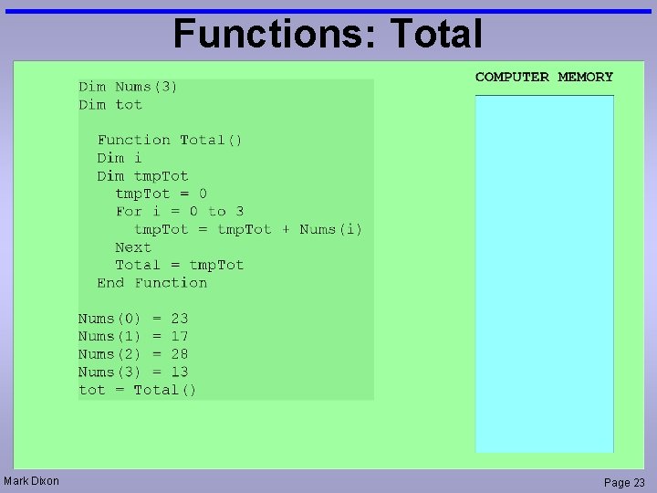Viewport: 657px width, 493px height.
Task: Click the 'Mark Dixon' footer text
Action: [x=31, y=481]
